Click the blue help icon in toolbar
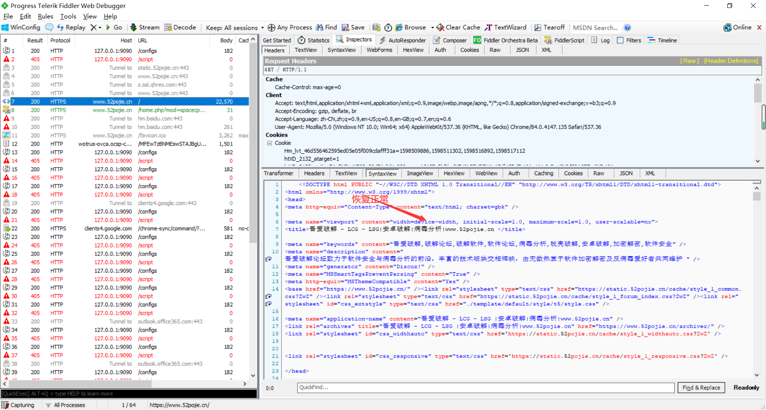 [x=627, y=27]
